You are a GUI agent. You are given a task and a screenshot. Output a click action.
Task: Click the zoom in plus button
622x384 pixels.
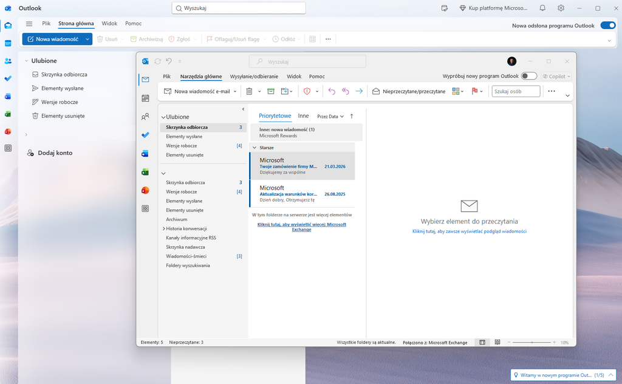coord(554,342)
